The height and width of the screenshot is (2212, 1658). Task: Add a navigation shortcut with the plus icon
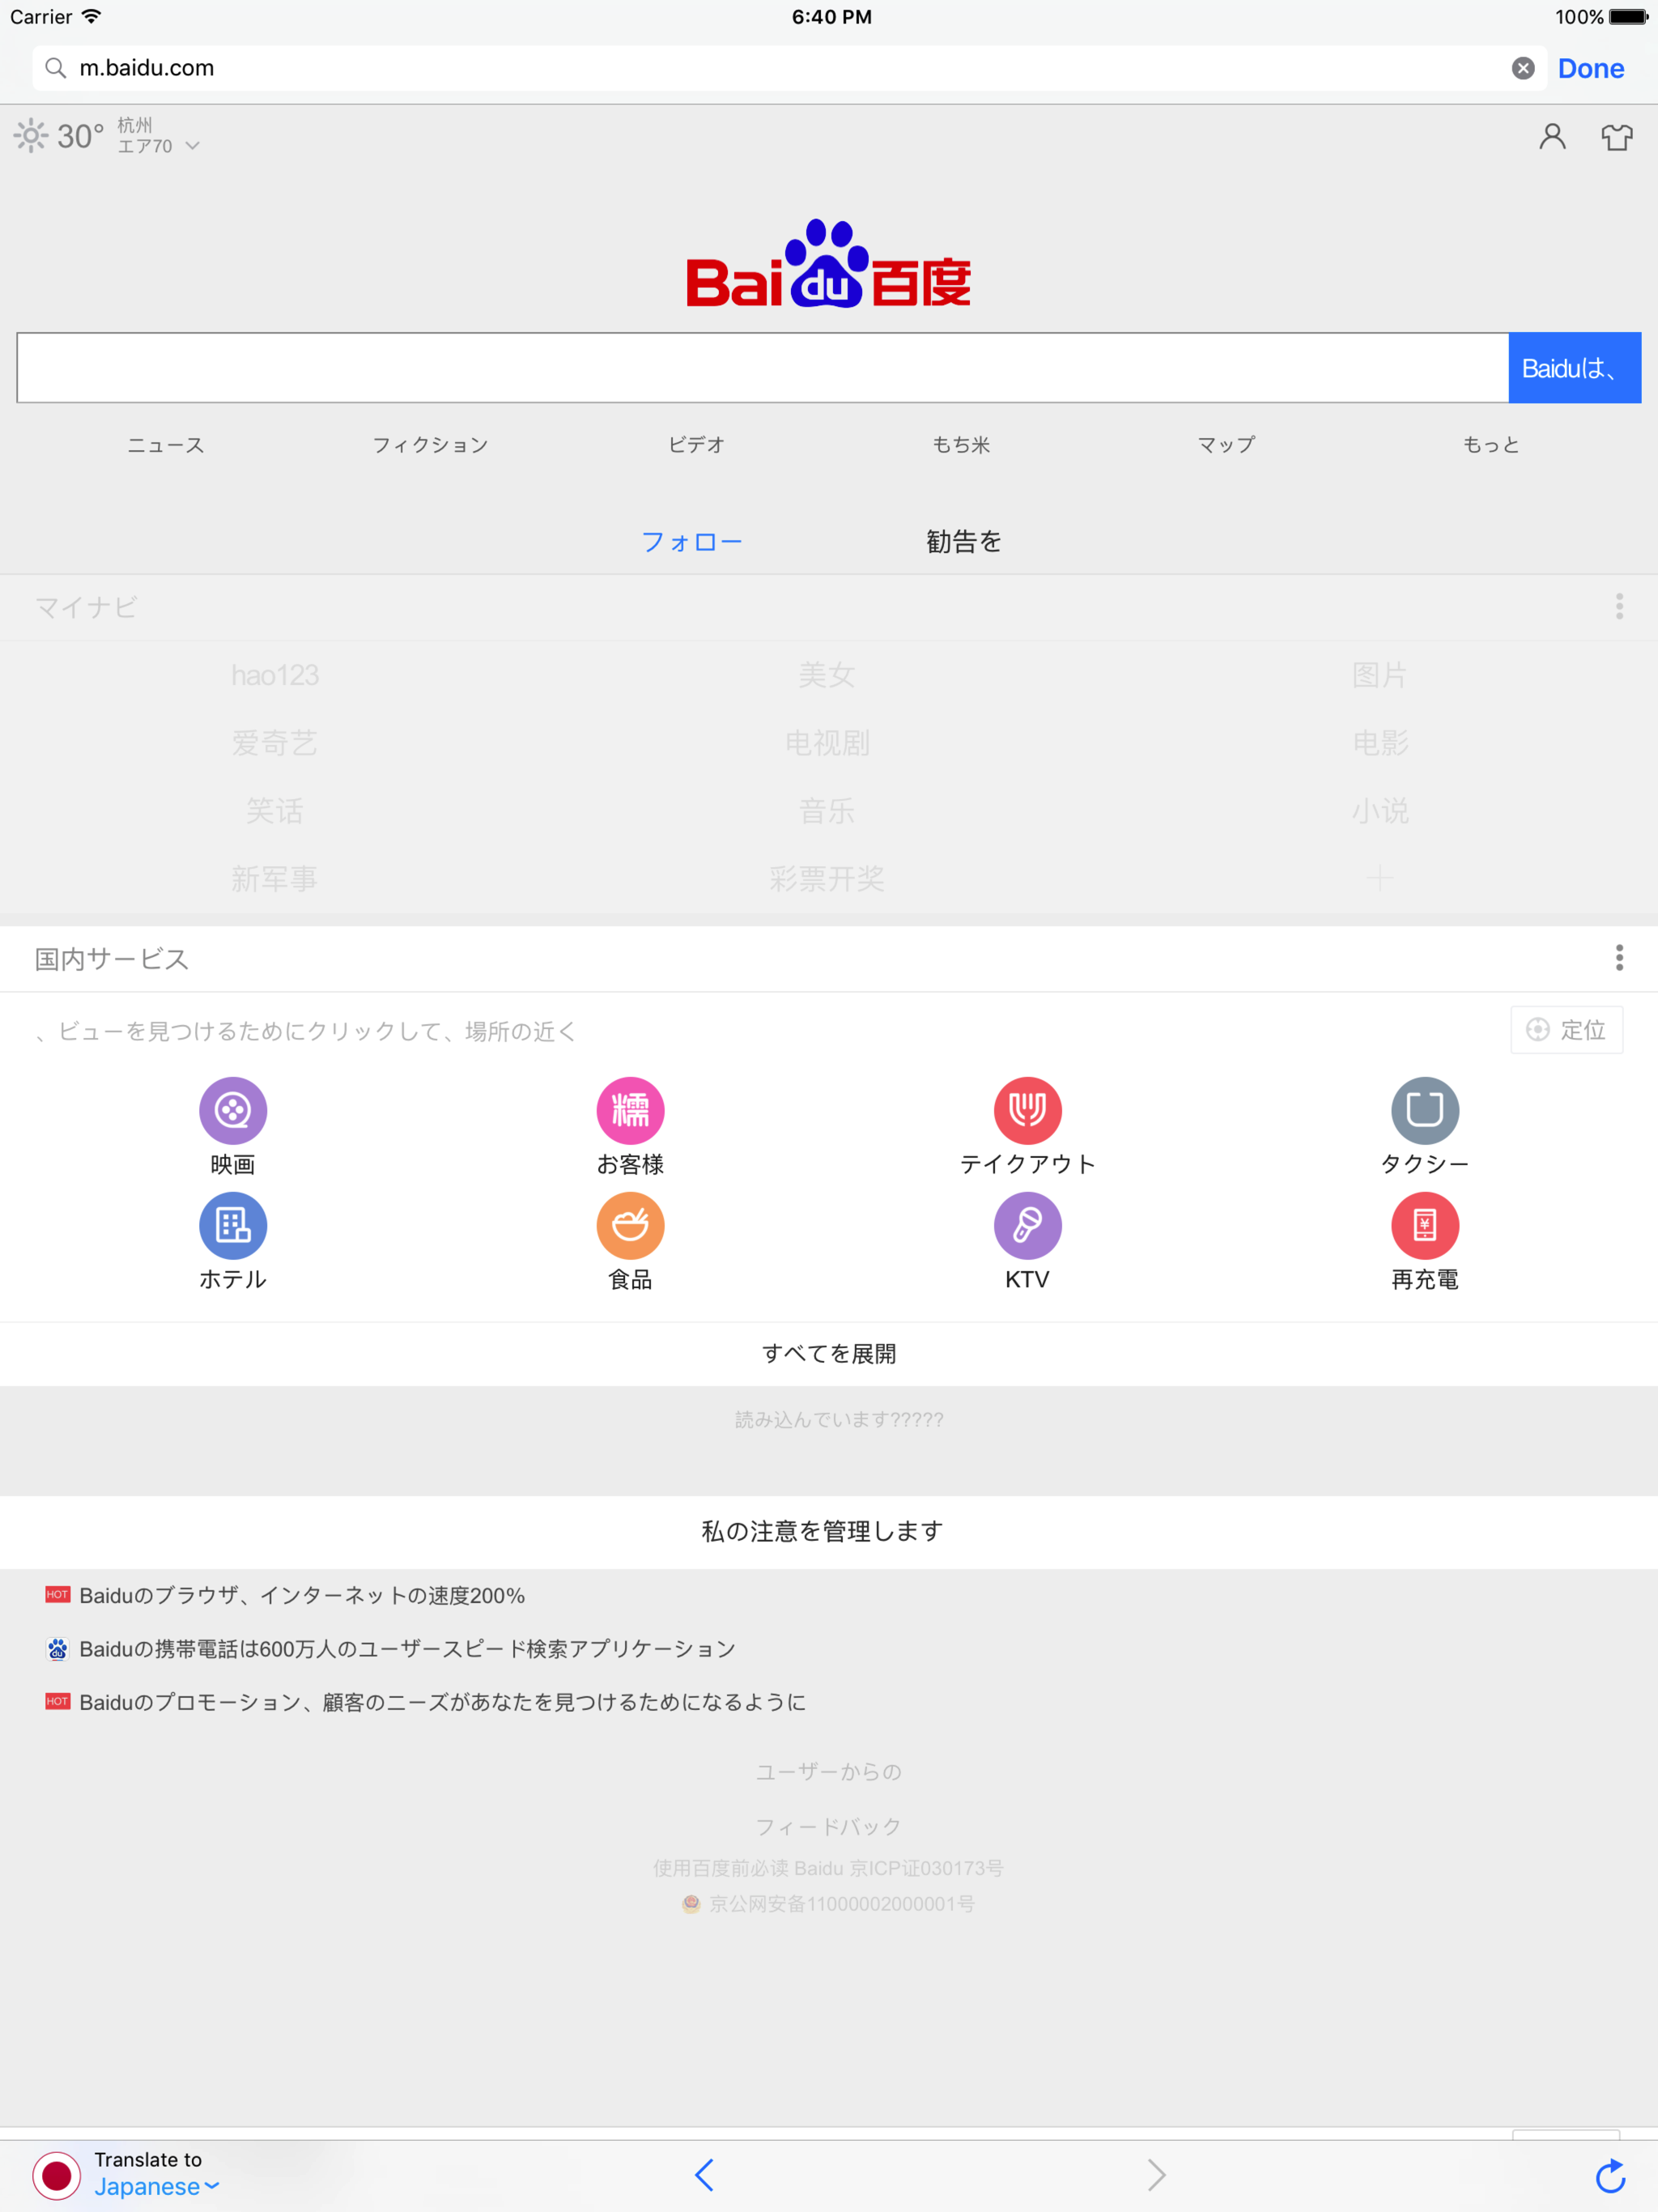(1380, 879)
